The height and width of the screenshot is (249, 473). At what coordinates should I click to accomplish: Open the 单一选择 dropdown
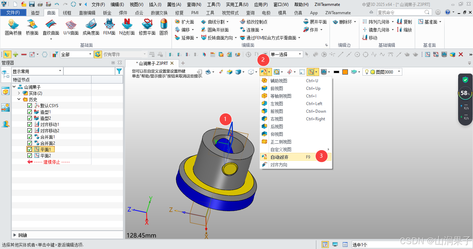(286, 54)
